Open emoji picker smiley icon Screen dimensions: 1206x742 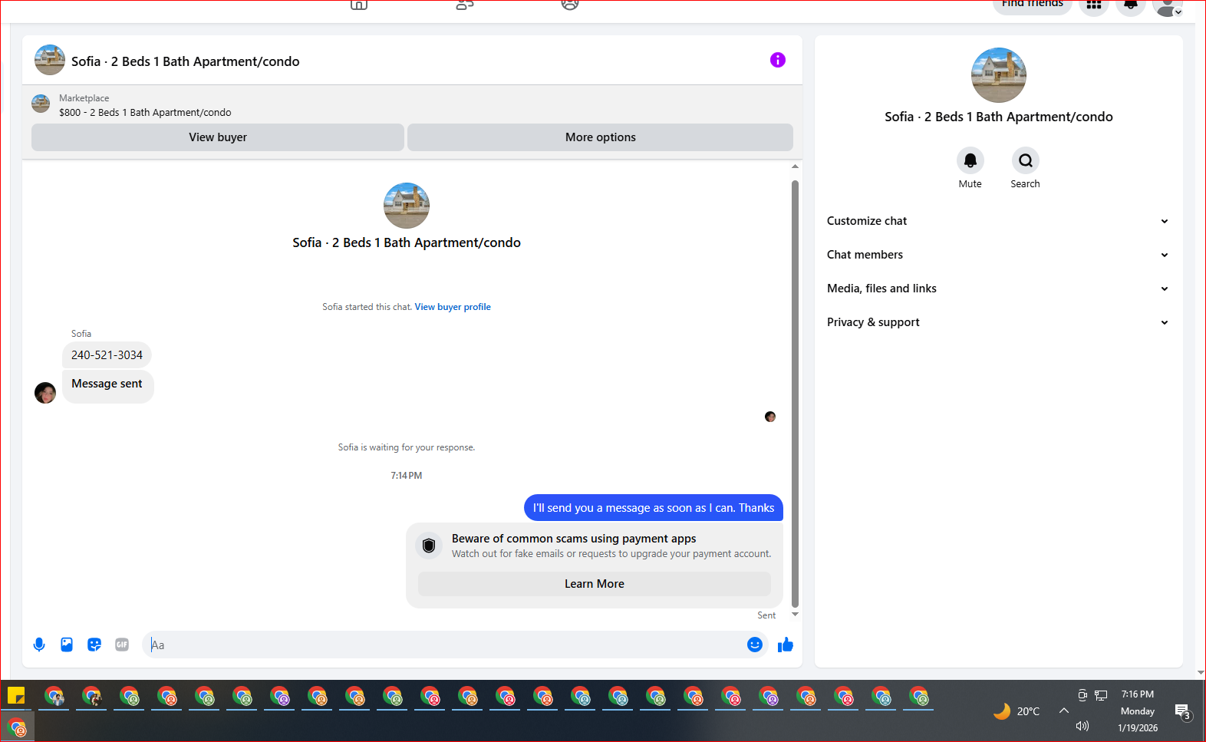point(755,645)
